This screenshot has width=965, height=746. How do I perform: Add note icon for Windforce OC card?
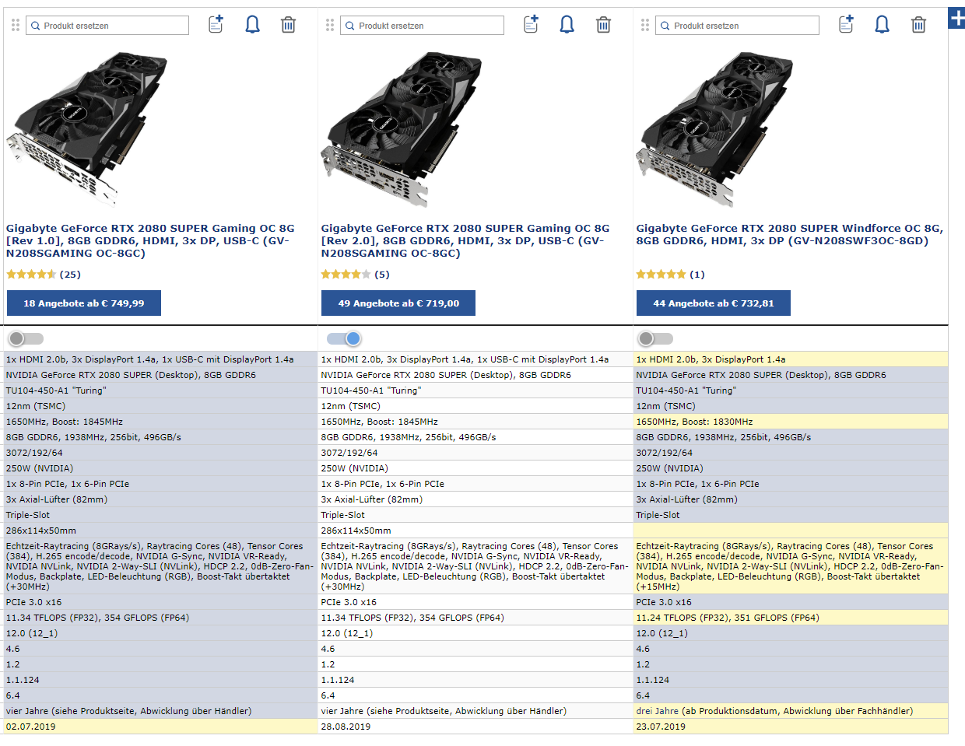coord(846,24)
